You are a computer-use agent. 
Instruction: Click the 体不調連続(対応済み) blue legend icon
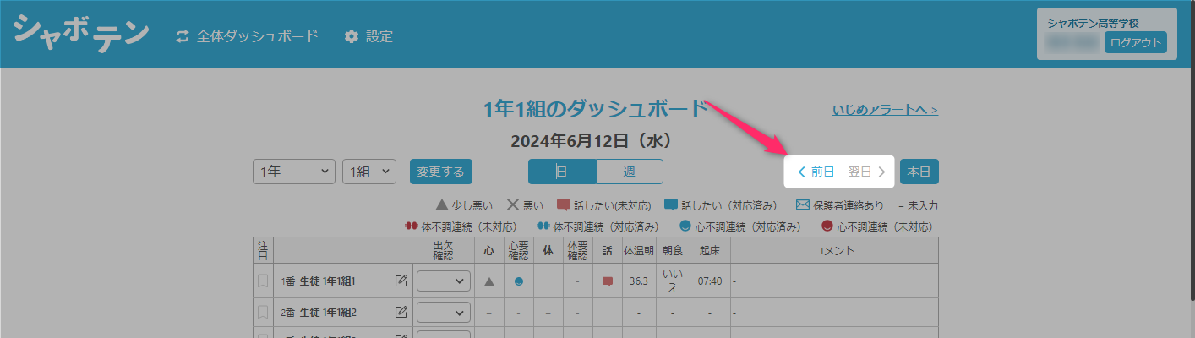pyautogui.click(x=543, y=226)
